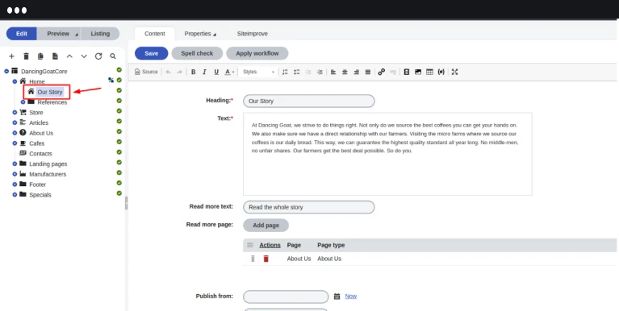Click the Now link
Screen dimensions: 619x311
tap(351, 296)
